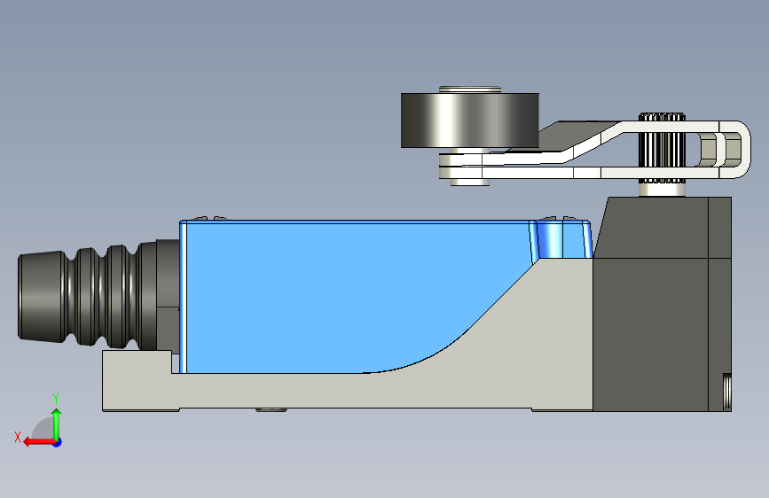Select the screw head under the base
The width and height of the screenshot is (769, 498).
[x=271, y=409]
